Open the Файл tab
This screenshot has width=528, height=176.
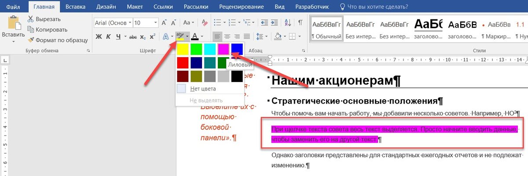13,7
